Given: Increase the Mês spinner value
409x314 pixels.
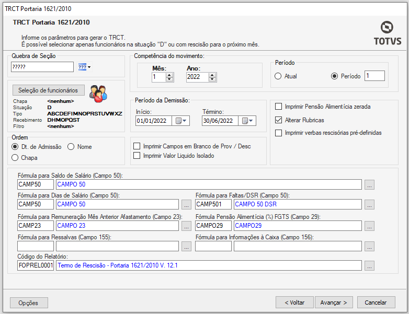Looking at the screenshot, I should 169,75.
